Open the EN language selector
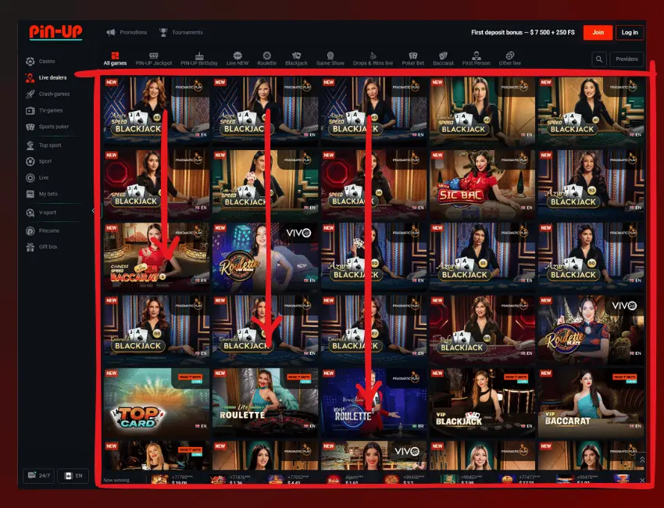Screen dimensions: 664x508 click(x=73, y=476)
